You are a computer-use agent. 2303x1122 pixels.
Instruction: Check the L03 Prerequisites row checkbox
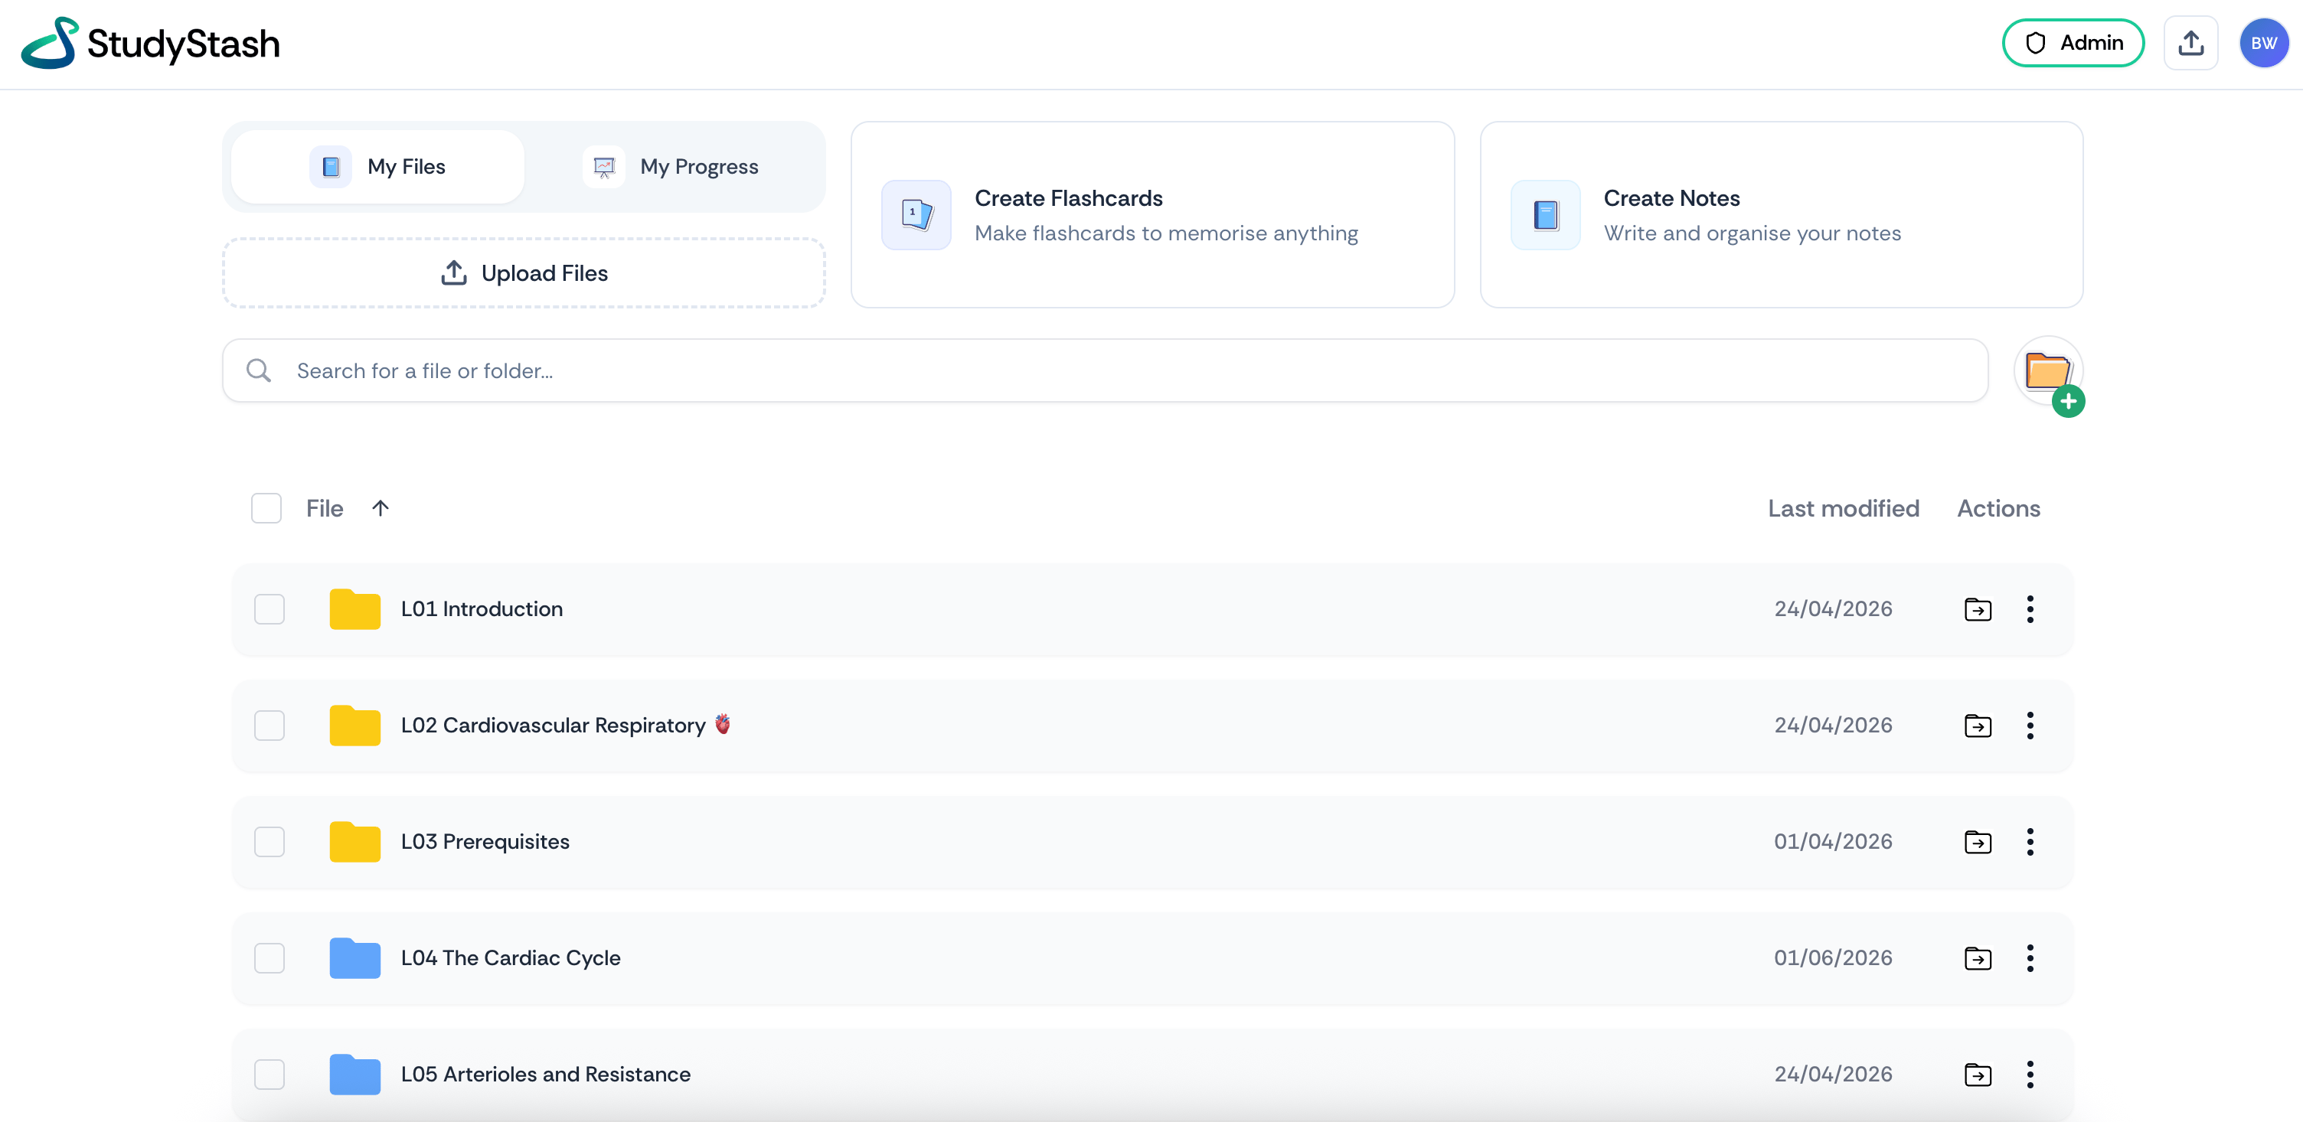point(269,841)
